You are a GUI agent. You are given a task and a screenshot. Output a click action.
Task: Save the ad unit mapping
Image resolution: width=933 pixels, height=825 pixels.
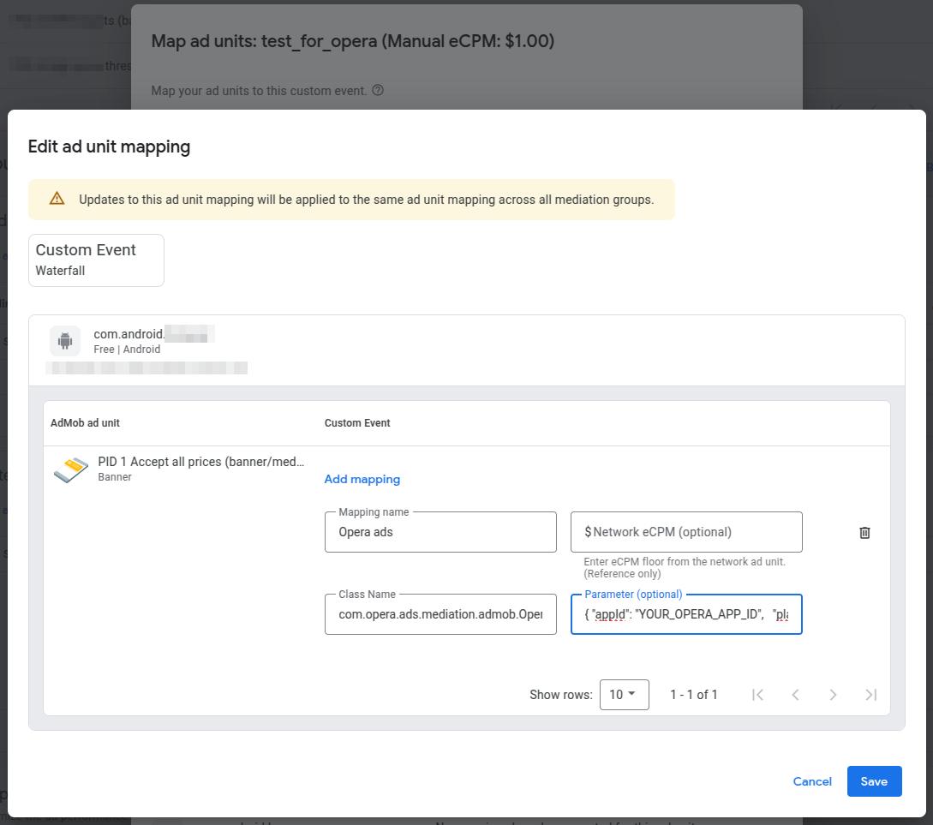(x=874, y=781)
